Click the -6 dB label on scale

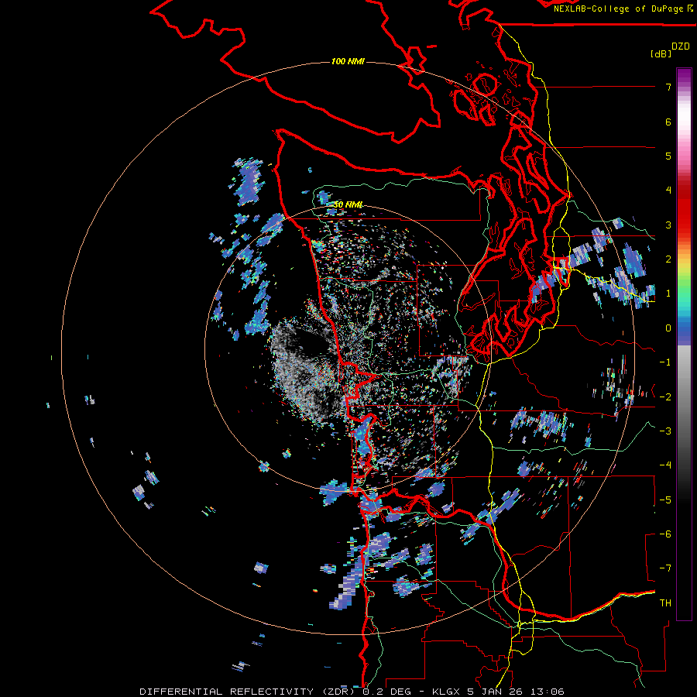[665, 534]
